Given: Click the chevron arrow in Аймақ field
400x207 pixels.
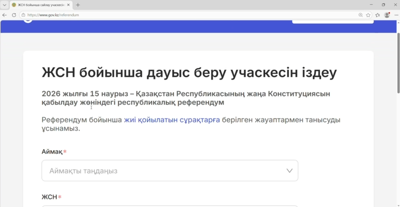Looking at the screenshot, I should pos(289,171).
